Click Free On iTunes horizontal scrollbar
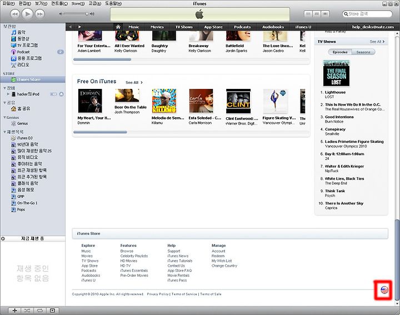The image size is (400, 315). pos(100,132)
